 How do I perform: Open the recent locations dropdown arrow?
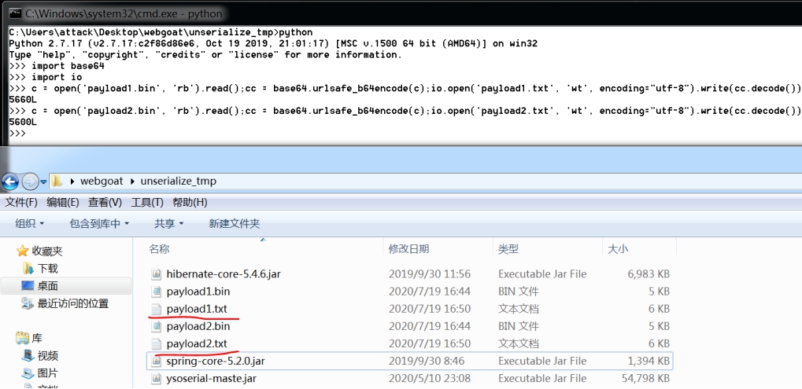point(43,182)
